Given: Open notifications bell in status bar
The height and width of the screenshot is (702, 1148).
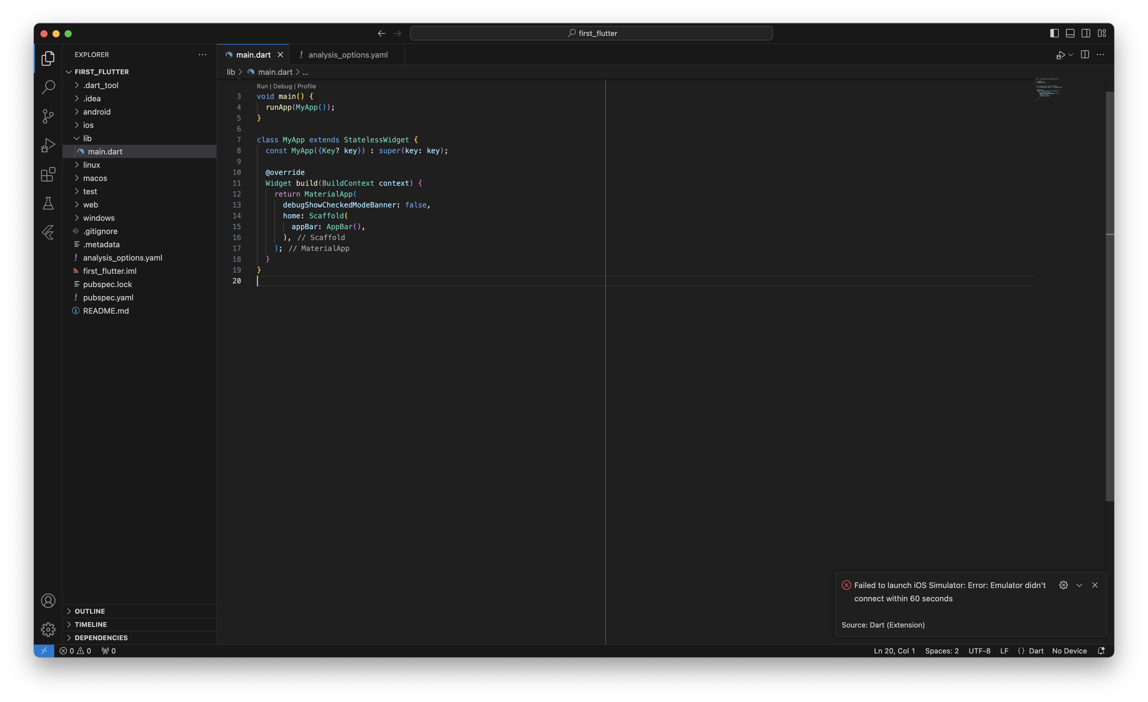Looking at the screenshot, I should click(x=1101, y=651).
